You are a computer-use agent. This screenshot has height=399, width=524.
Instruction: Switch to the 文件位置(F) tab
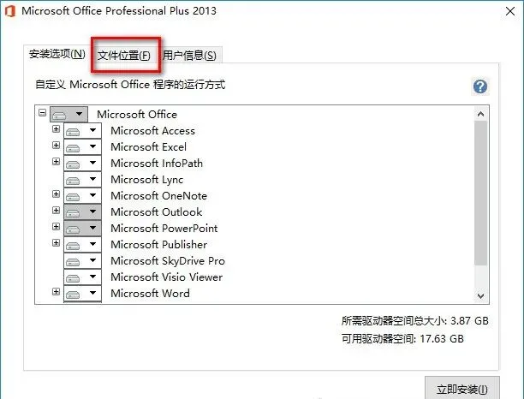124,55
